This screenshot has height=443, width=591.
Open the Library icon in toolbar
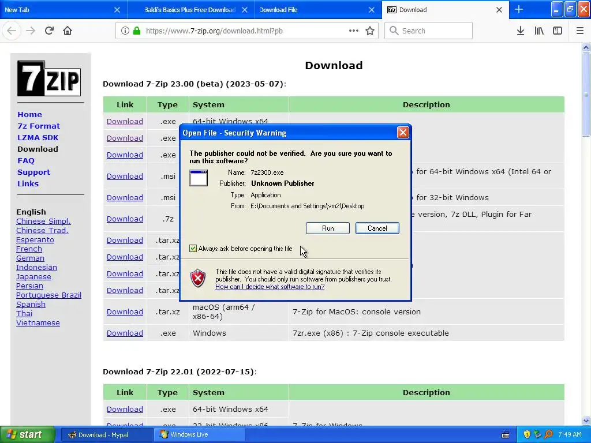click(539, 31)
